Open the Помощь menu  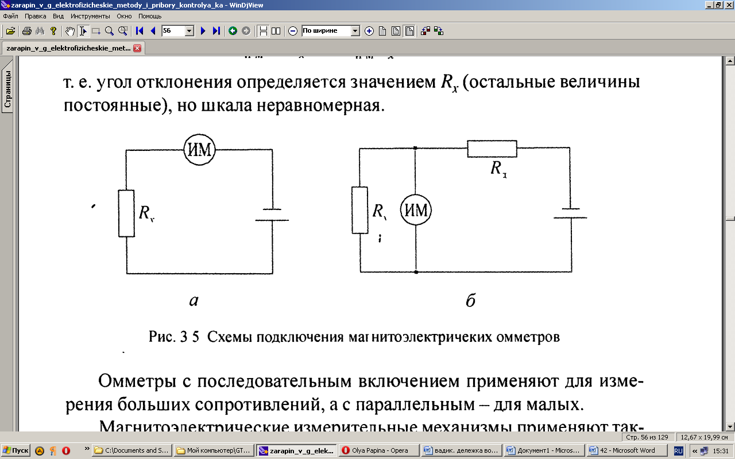[150, 16]
